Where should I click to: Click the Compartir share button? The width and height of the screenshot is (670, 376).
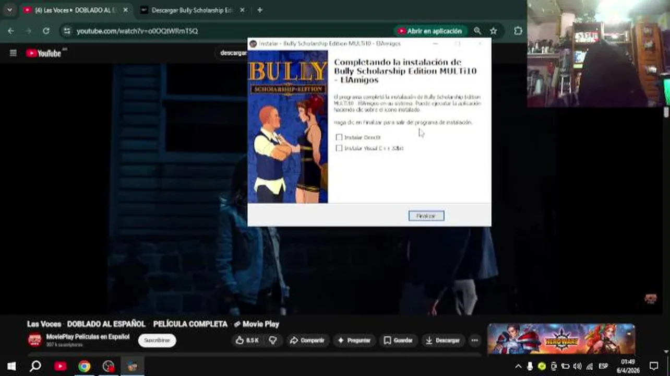click(x=307, y=340)
